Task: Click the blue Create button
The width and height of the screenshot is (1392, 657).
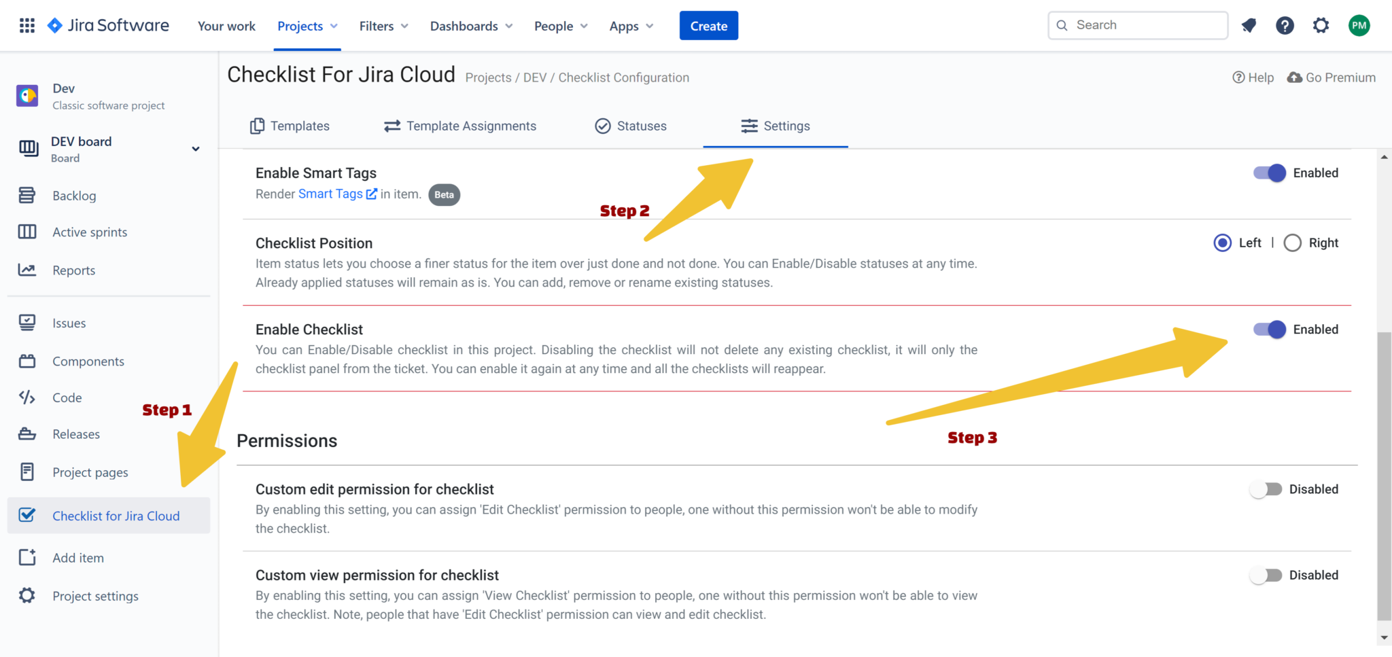Action: (x=708, y=26)
